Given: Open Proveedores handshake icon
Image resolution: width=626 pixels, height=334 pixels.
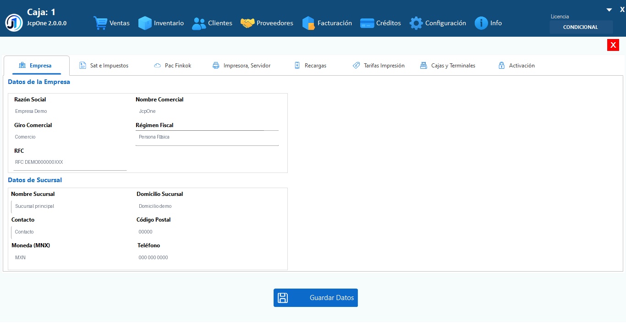Looking at the screenshot, I should click(247, 23).
